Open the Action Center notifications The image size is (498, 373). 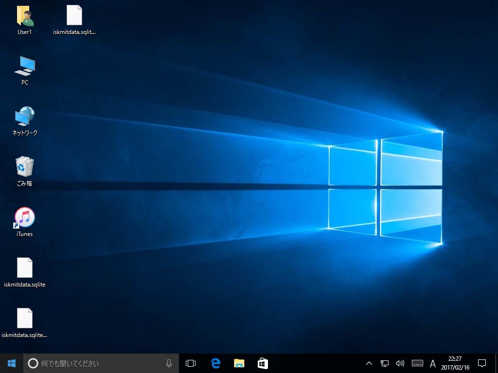(x=482, y=363)
